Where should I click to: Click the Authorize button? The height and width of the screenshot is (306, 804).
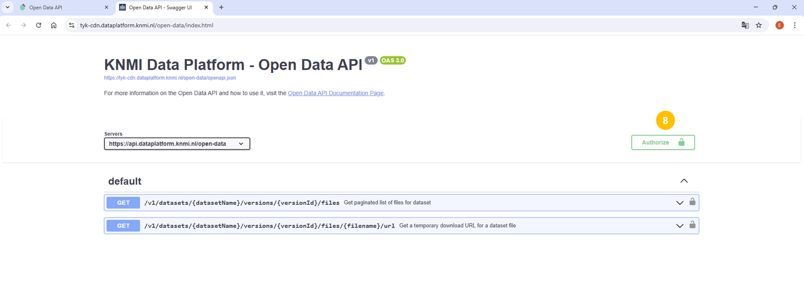tap(662, 143)
